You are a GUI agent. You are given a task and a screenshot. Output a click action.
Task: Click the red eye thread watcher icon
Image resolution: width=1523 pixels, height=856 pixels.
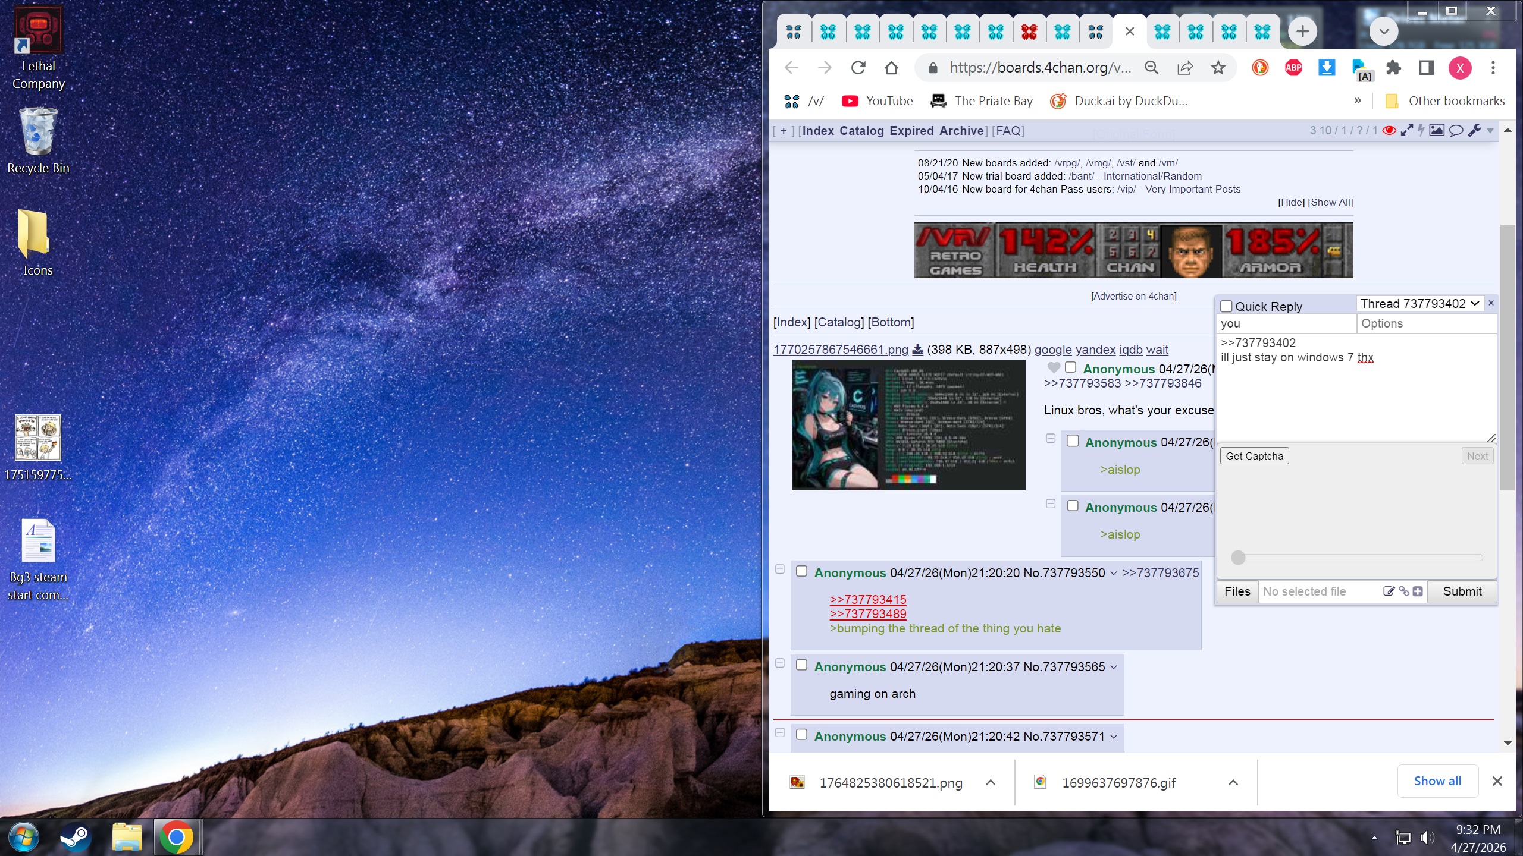pos(1389,130)
